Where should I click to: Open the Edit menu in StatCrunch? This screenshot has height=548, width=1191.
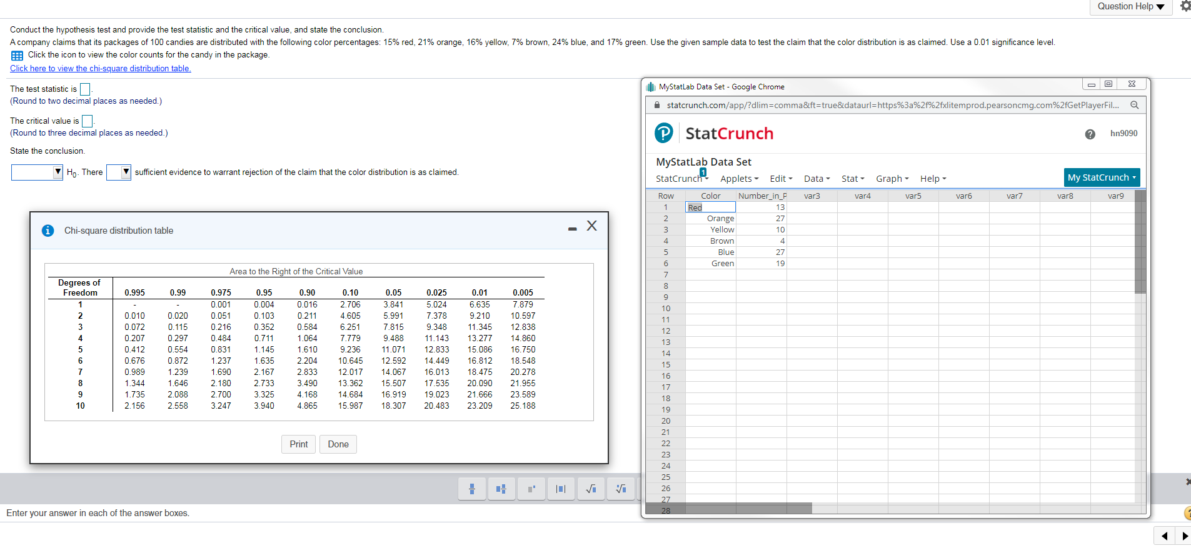tap(781, 179)
